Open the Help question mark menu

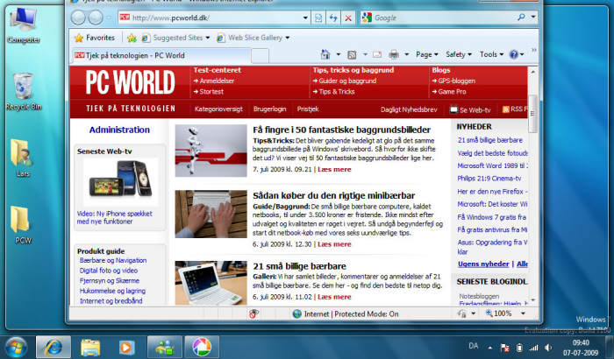pos(516,55)
